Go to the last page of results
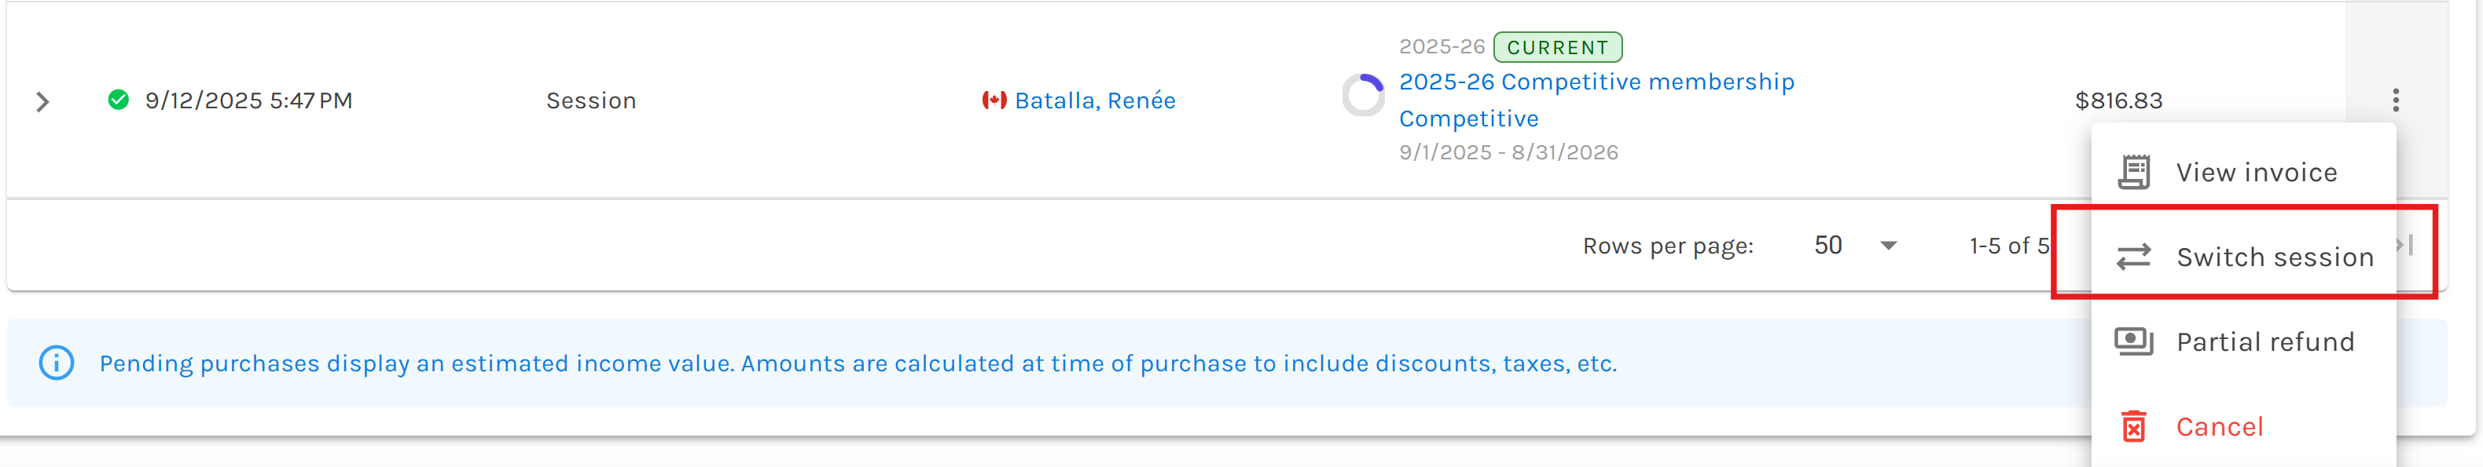 tap(2407, 246)
